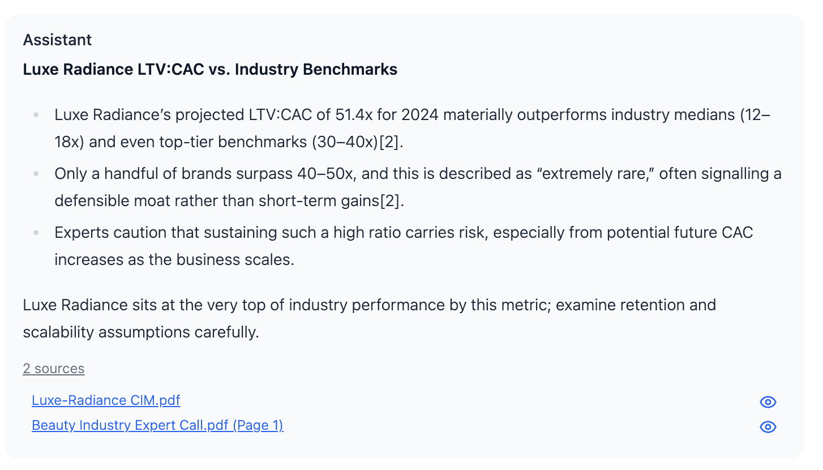Image resolution: width=823 pixels, height=470 pixels.
Task: Select the "Luxe Radiance LTV:CAC vs. Industry Benchmarks" heading
Action: coord(210,70)
